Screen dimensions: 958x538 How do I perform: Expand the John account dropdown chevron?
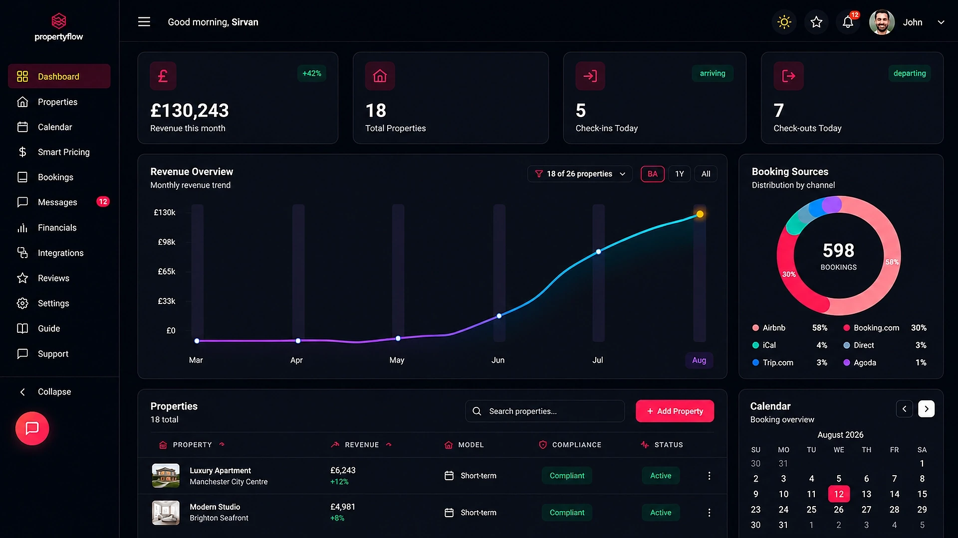point(941,22)
